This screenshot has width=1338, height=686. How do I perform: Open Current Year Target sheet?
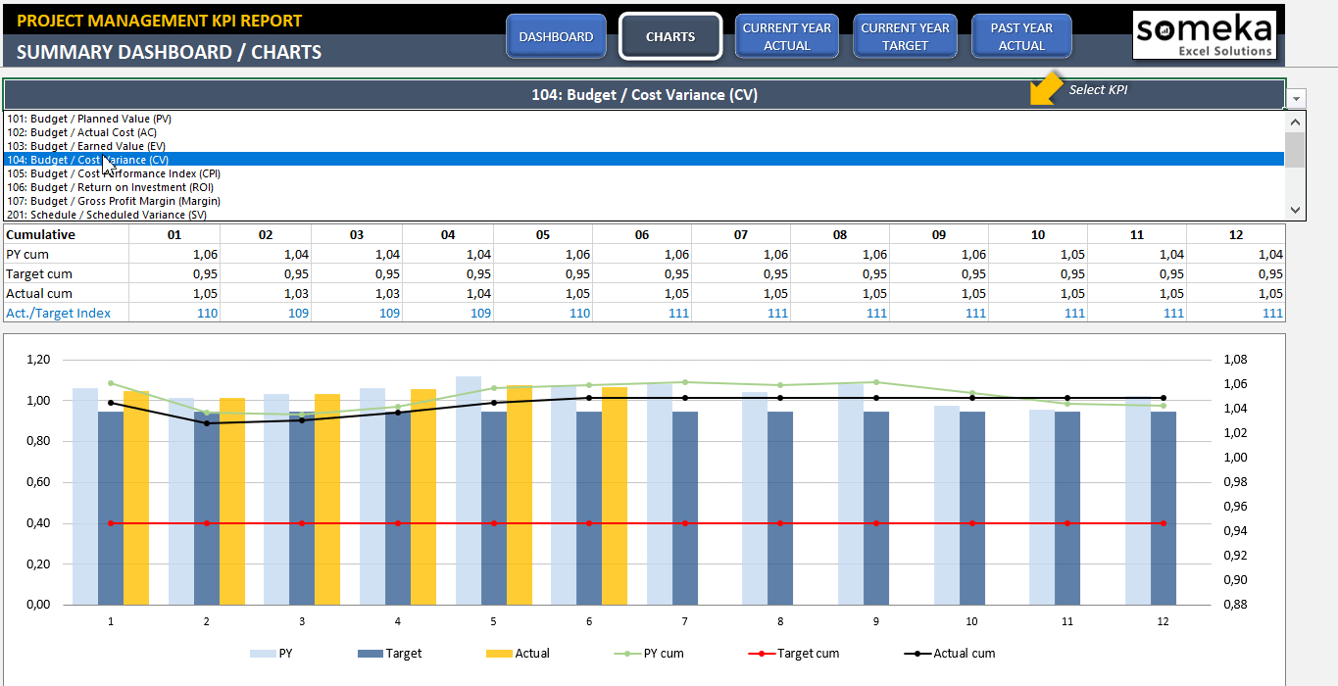(x=905, y=37)
